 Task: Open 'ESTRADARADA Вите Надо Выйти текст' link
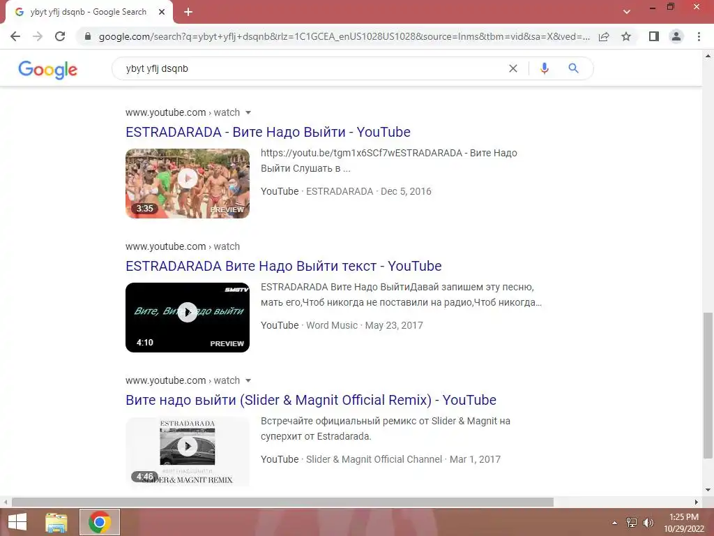[x=283, y=266]
